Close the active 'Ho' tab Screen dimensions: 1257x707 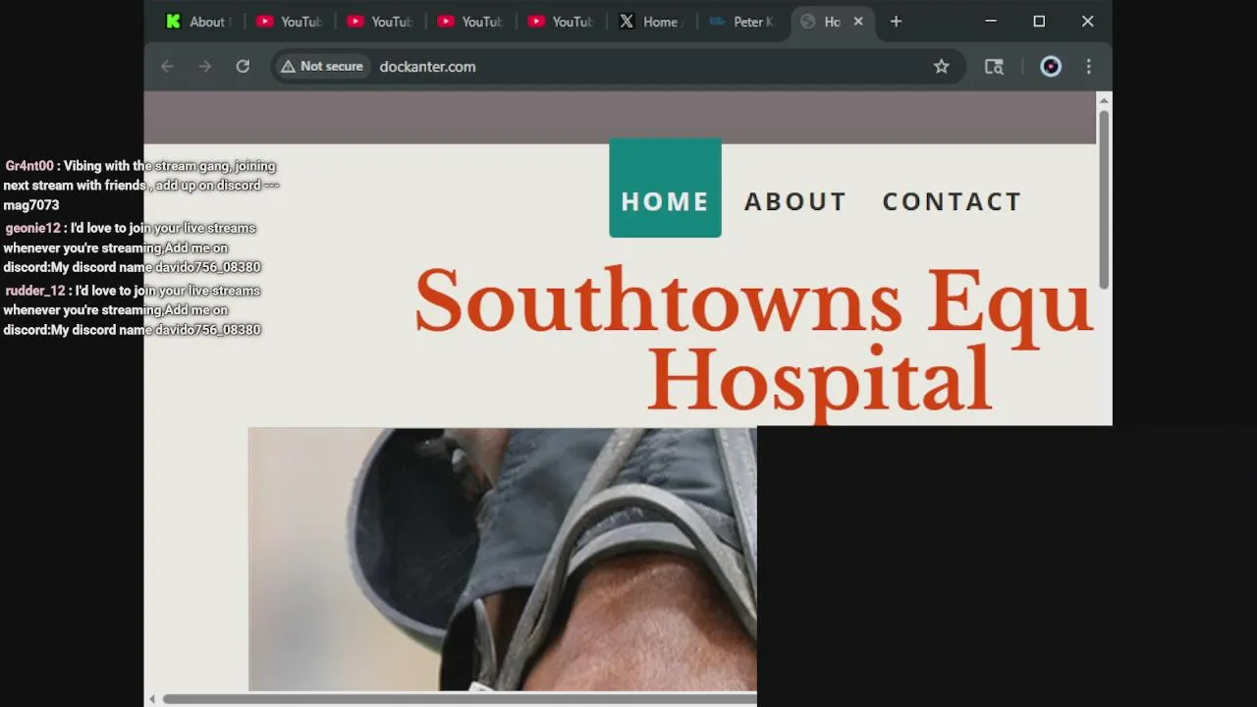(x=858, y=22)
